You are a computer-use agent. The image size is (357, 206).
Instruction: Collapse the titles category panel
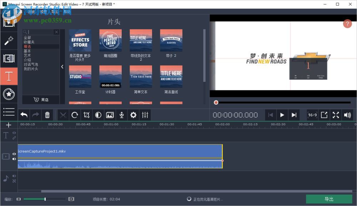tap(62, 67)
